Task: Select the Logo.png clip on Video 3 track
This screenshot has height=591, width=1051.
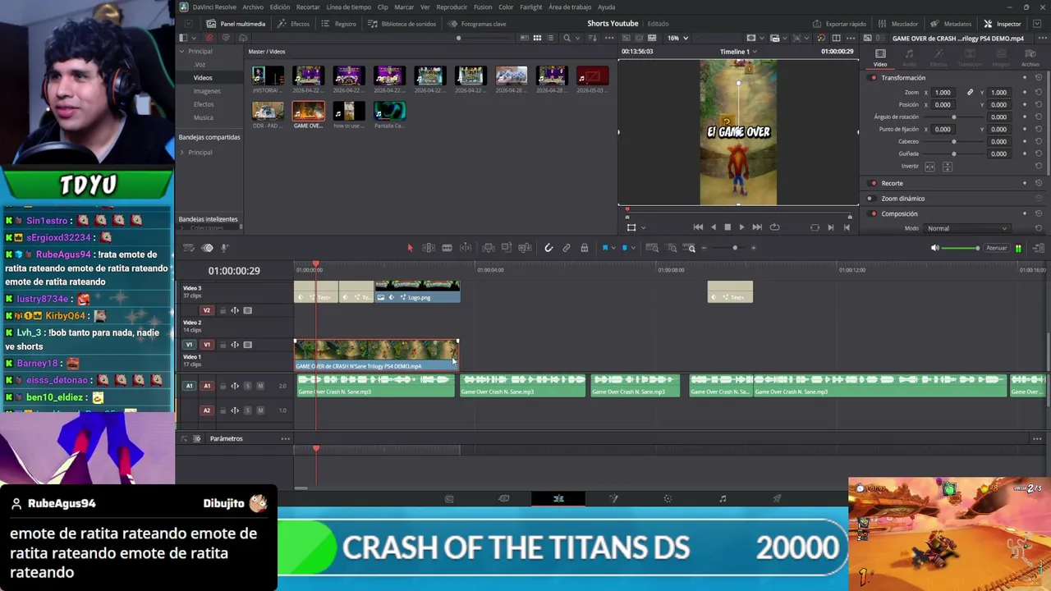Action: pos(418,291)
